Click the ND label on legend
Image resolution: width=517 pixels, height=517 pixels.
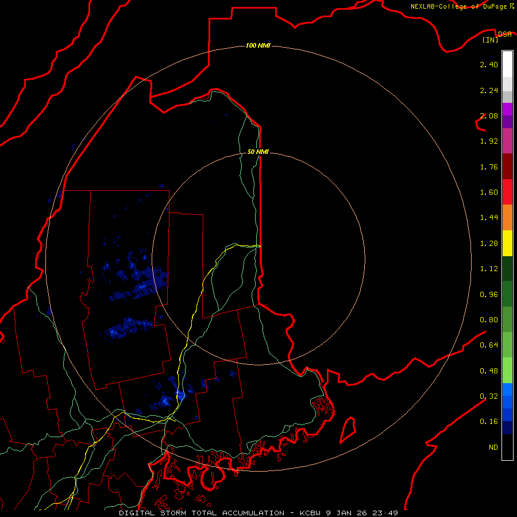[493, 447]
